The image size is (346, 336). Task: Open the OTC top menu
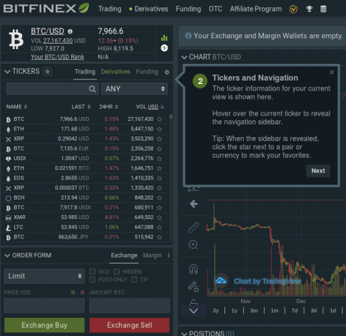pyautogui.click(x=216, y=9)
